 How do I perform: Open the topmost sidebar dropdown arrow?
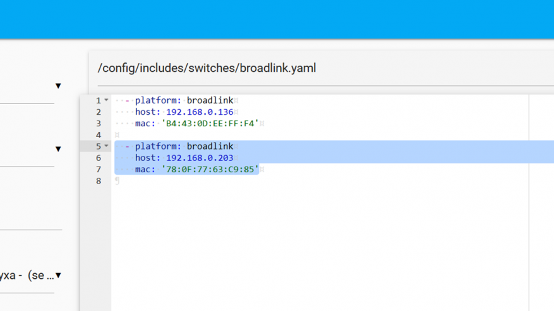click(x=58, y=86)
